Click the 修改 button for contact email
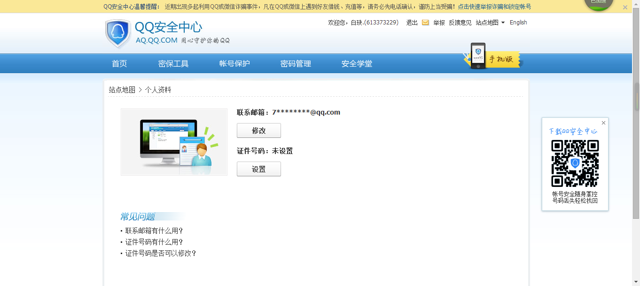The height and width of the screenshot is (286, 640). click(x=259, y=131)
